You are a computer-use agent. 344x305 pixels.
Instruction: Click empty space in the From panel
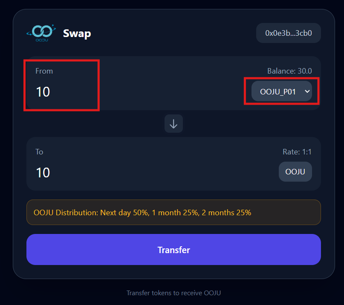pos(171,85)
